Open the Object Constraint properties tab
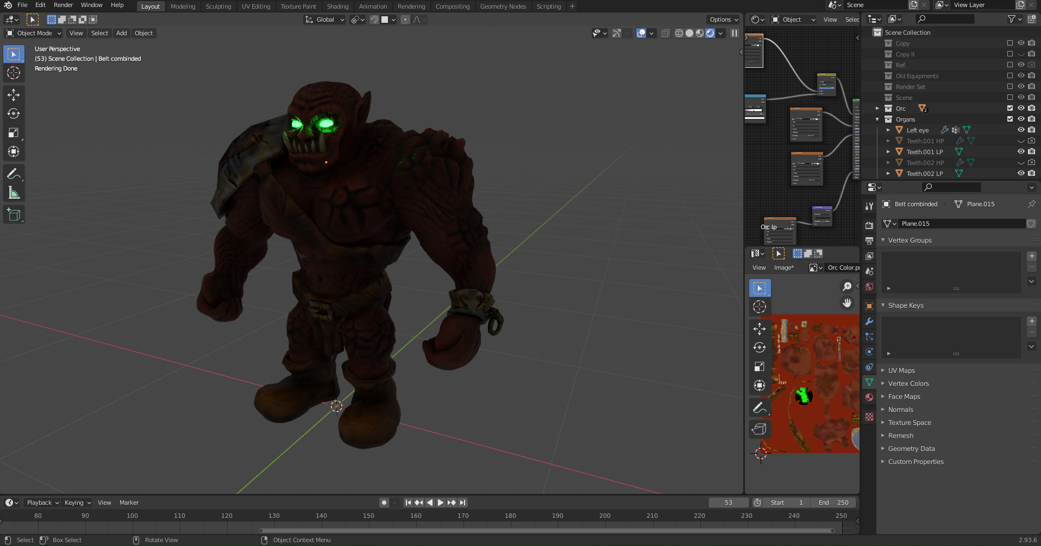Viewport: 1041px width, 546px height. [x=869, y=367]
